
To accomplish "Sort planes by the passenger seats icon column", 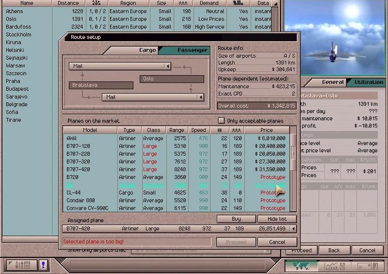I will [237, 130].
